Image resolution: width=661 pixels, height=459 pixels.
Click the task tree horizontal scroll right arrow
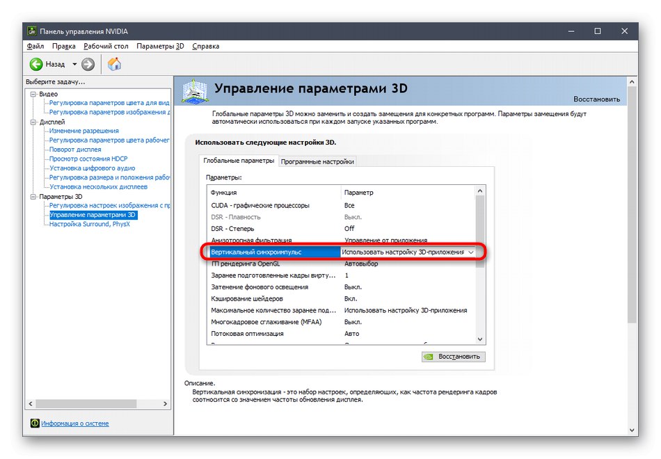click(x=166, y=404)
